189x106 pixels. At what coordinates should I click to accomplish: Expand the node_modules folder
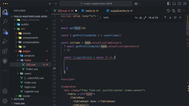(14, 20)
